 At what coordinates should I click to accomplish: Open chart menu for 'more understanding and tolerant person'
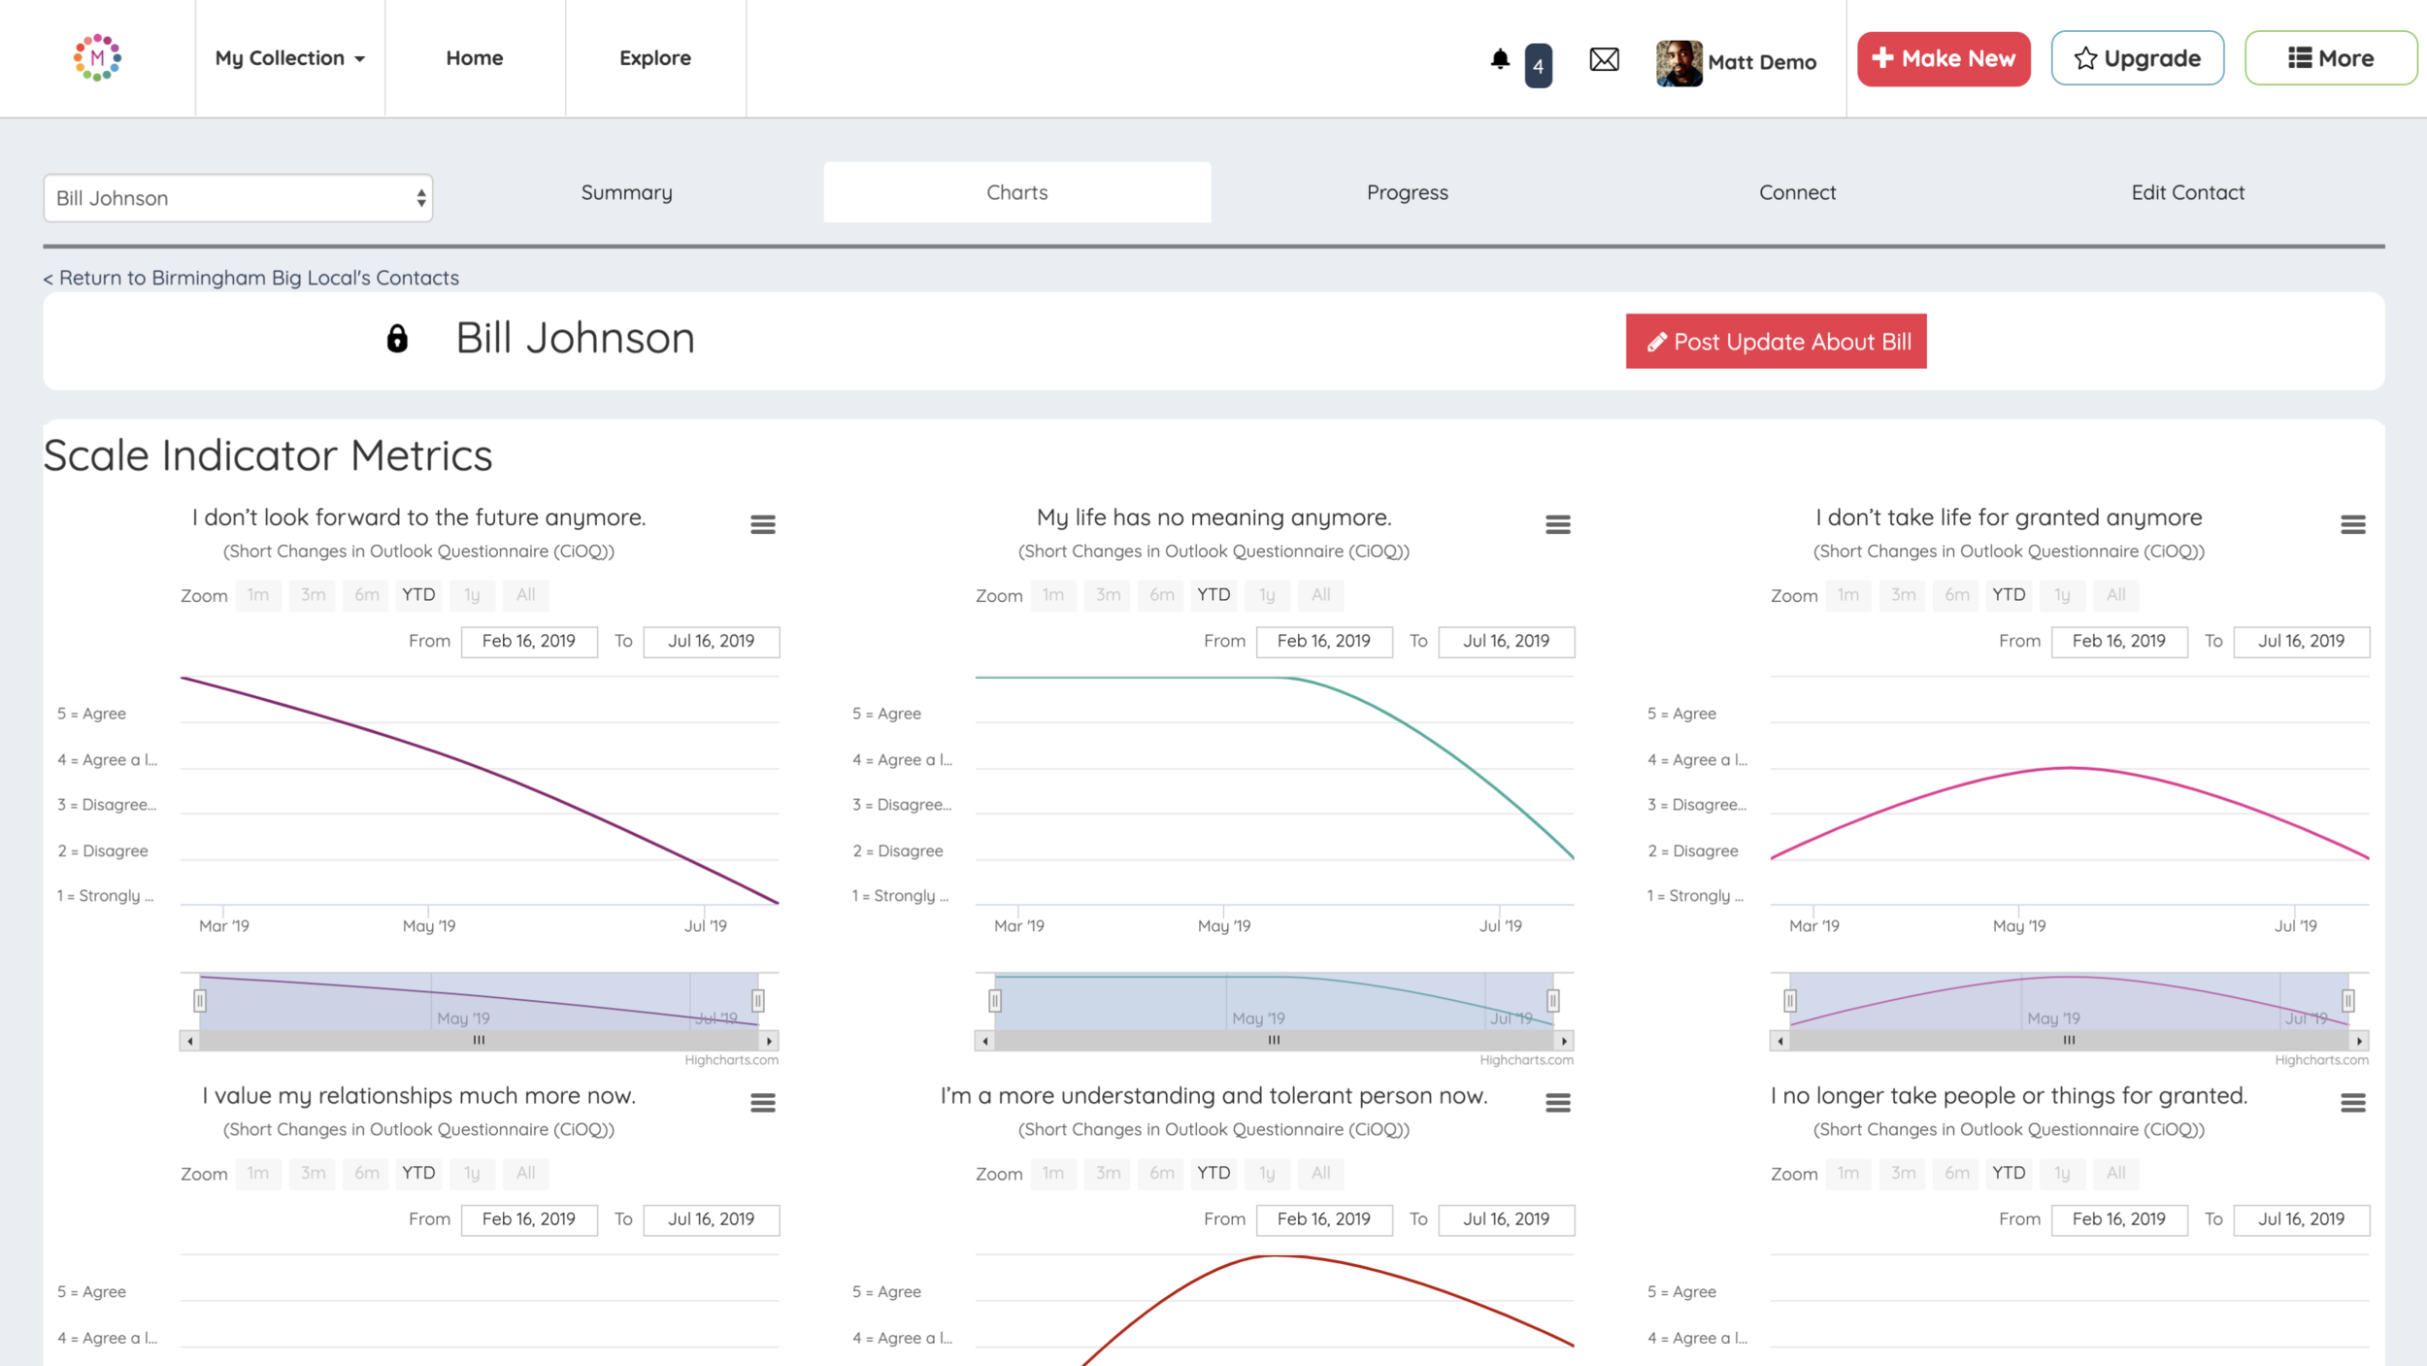(x=1558, y=1103)
